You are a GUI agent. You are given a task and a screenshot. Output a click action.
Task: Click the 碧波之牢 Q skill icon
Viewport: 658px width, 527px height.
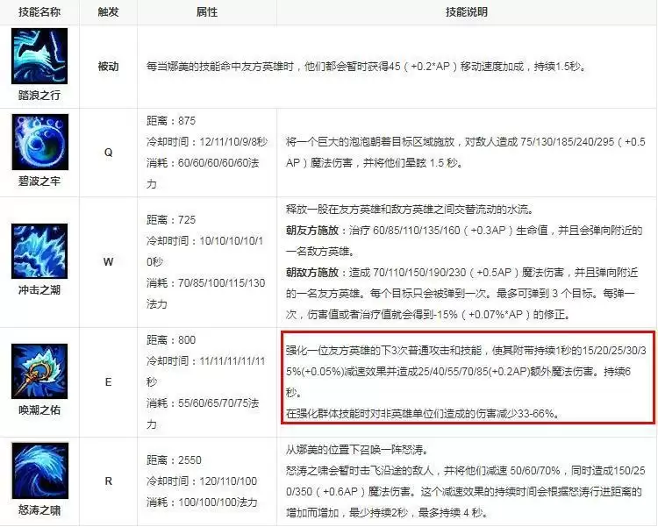tap(39, 142)
